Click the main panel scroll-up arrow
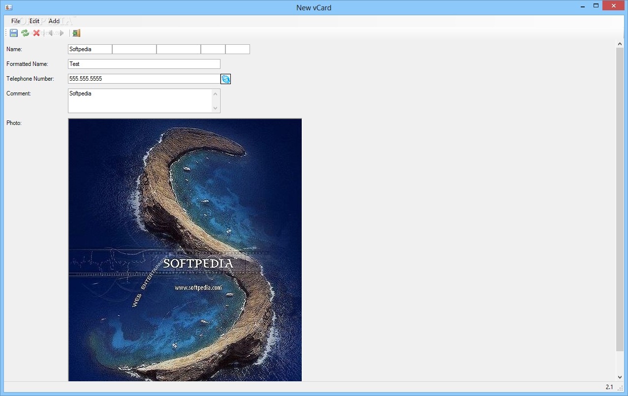 pos(620,44)
